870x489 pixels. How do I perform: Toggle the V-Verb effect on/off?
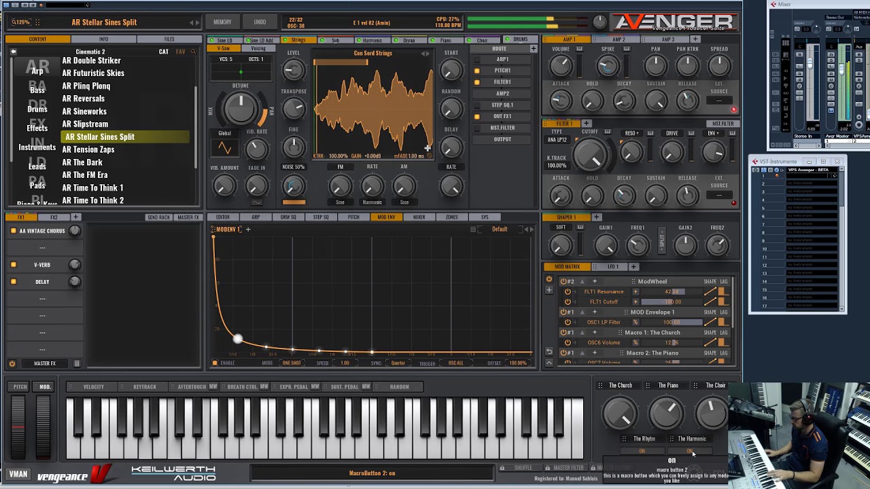pyautogui.click(x=13, y=265)
